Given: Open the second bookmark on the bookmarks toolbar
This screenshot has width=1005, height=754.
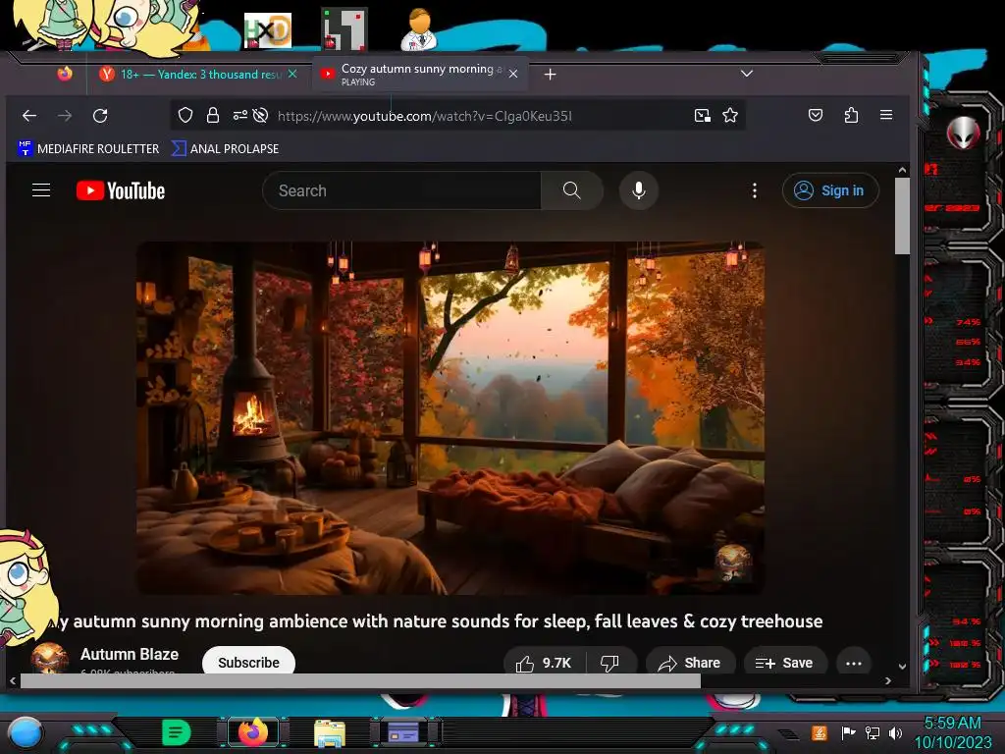Looking at the screenshot, I should coord(225,149).
